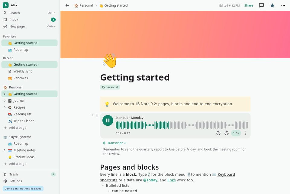This screenshot has height=194, width=290.
Task: Open Product ideas page
Action: point(30,157)
